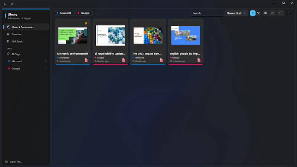This screenshot has height=167, width=297.
Task: Click '4 documents · 4 tagged' subtitle
Action: pos(19,18)
